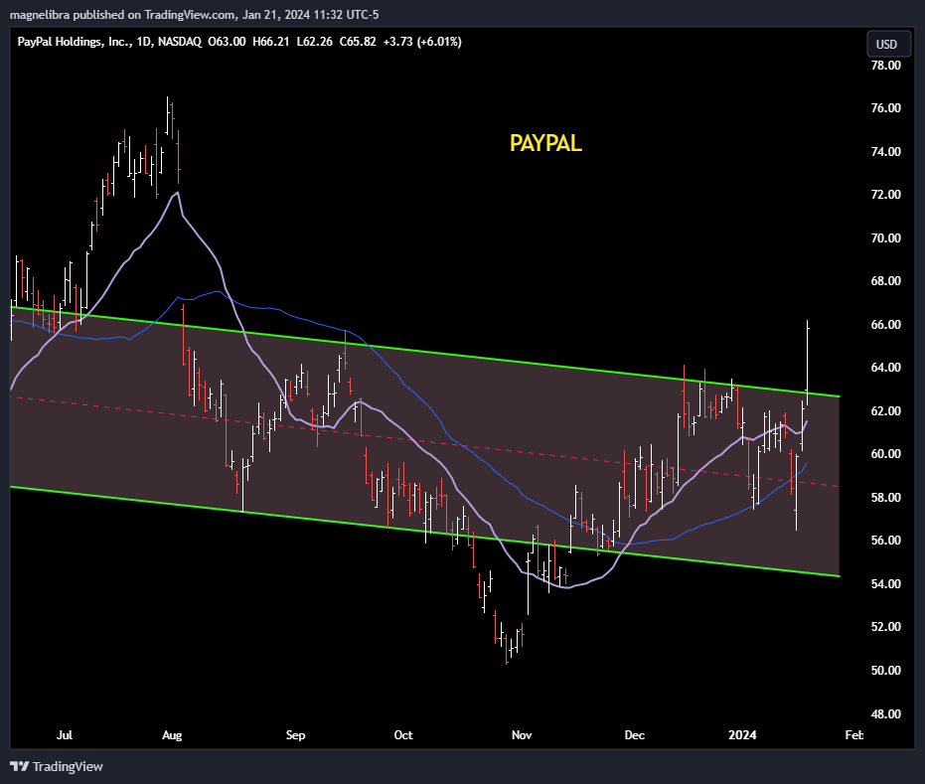
Task: Click the 68.00 price axis label
Action: 885,281
